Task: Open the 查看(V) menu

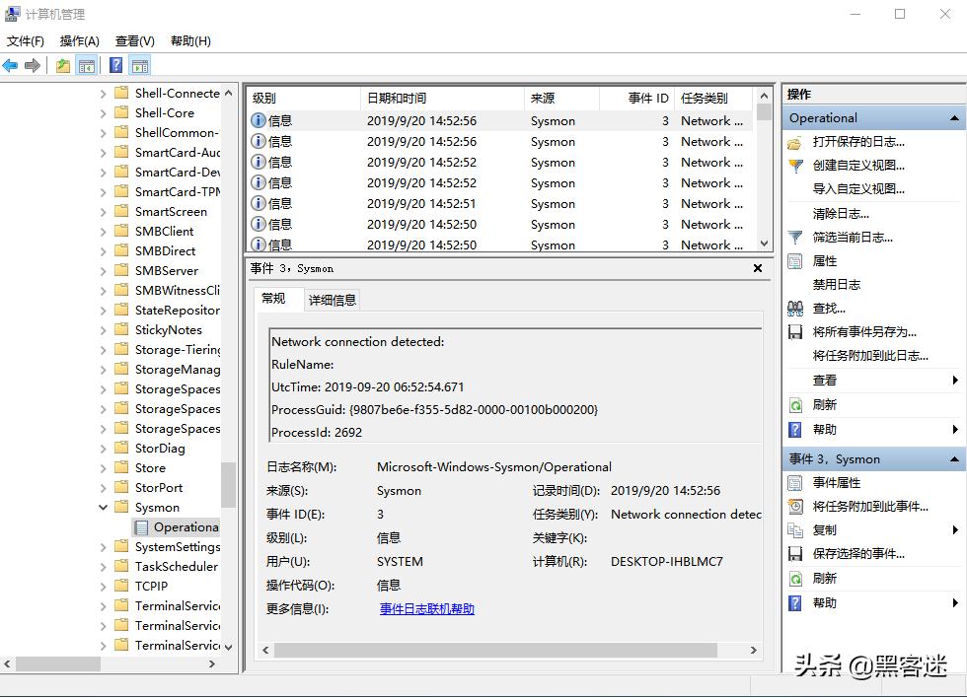Action: click(x=134, y=40)
